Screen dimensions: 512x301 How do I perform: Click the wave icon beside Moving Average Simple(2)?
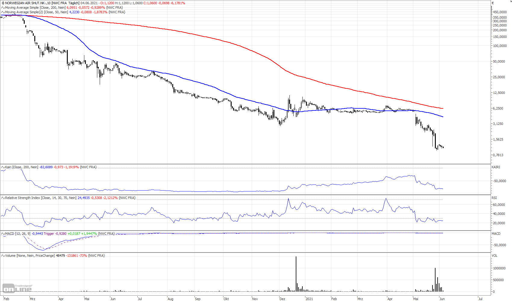tap(3, 12)
